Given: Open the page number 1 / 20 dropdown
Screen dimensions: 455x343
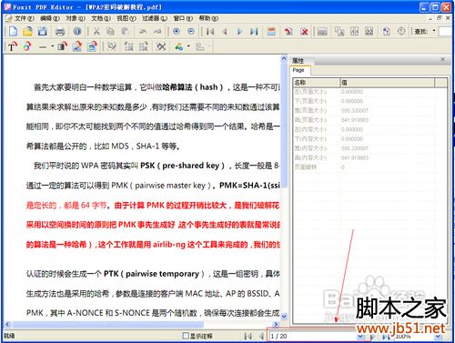Looking at the screenshot, I should 360,337.
